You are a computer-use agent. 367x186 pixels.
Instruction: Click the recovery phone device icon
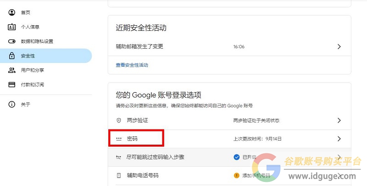(119, 175)
